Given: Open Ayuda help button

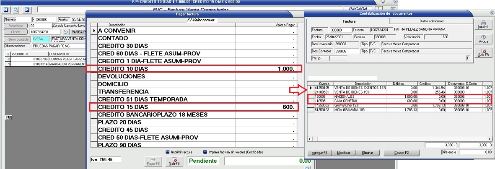Looking at the screenshot, I should (x=483, y=39).
